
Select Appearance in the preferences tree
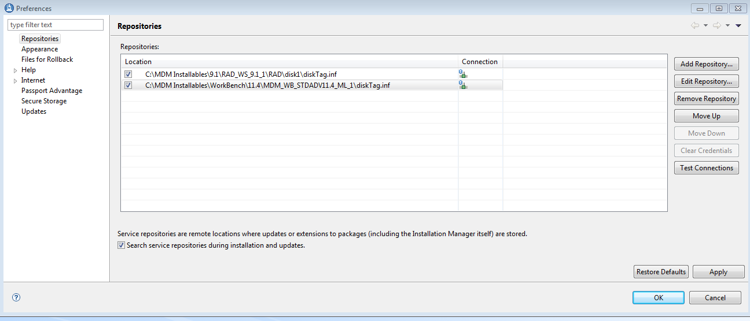39,49
